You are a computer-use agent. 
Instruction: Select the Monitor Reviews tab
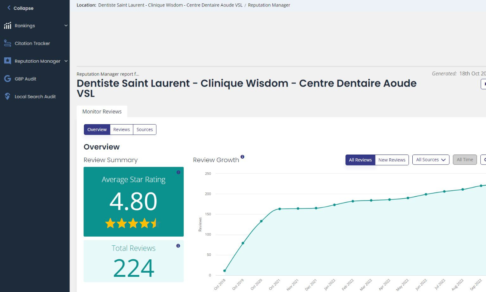102,111
